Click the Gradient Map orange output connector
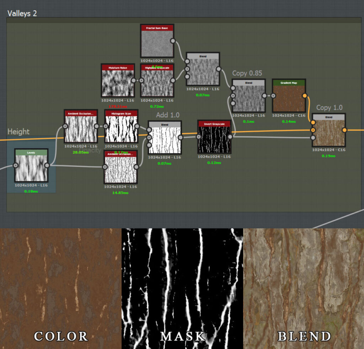 pyautogui.click(x=305, y=96)
